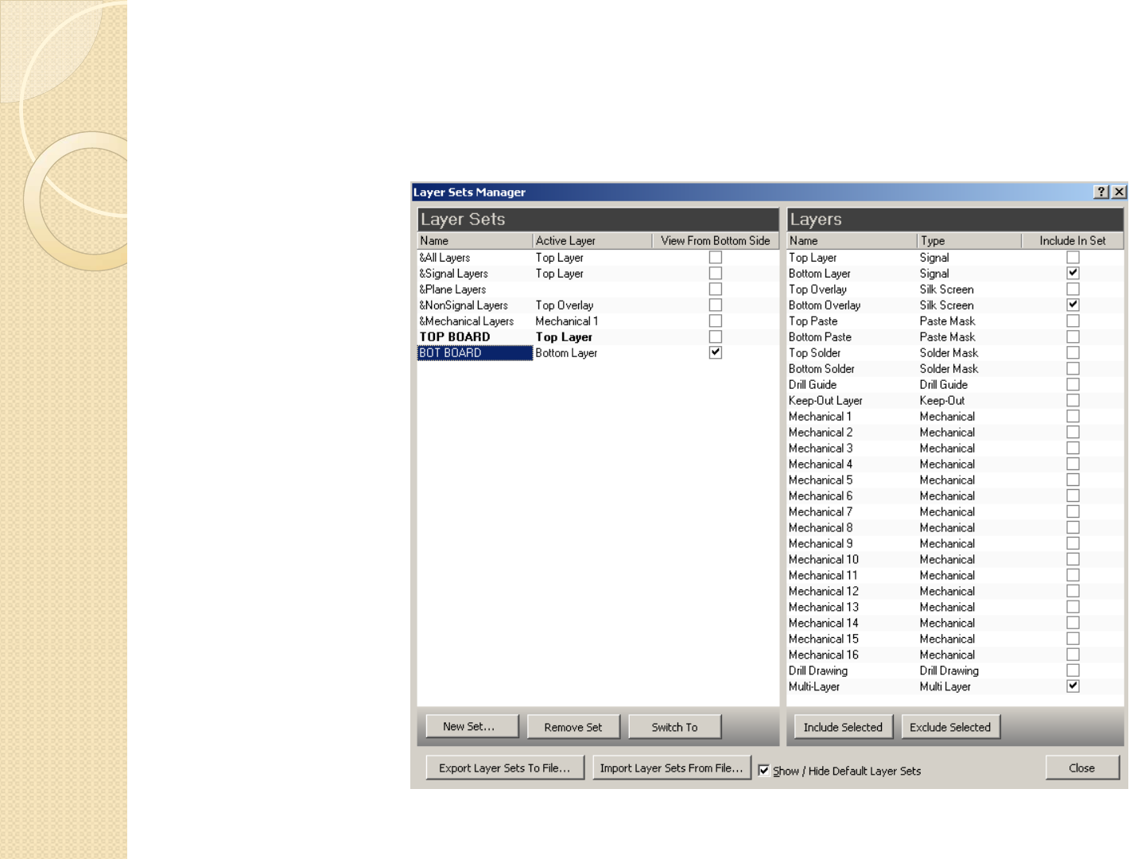Toggle Show / Hide Default Layer Sets checkbox

pos(763,770)
